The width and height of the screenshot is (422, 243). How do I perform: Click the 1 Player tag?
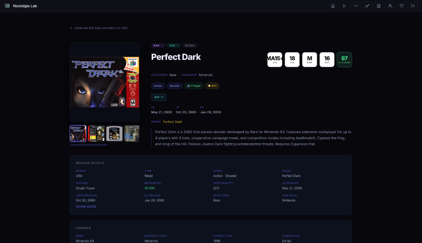194,86
